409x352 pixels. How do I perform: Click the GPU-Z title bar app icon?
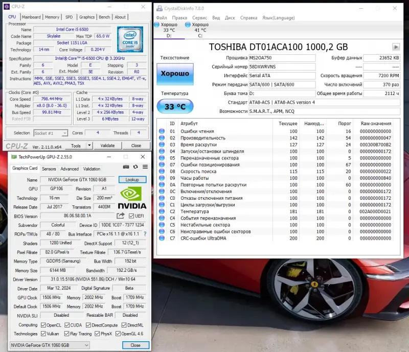pos(14,157)
